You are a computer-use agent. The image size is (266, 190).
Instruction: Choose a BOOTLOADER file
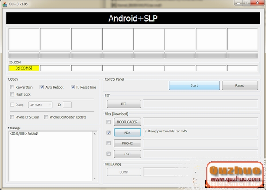point(127,122)
